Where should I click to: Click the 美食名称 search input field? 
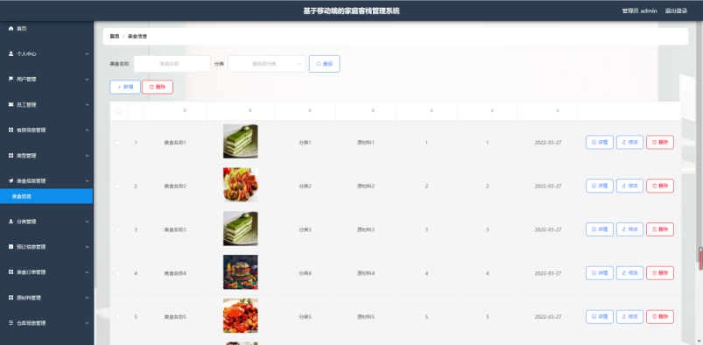pos(172,64)
